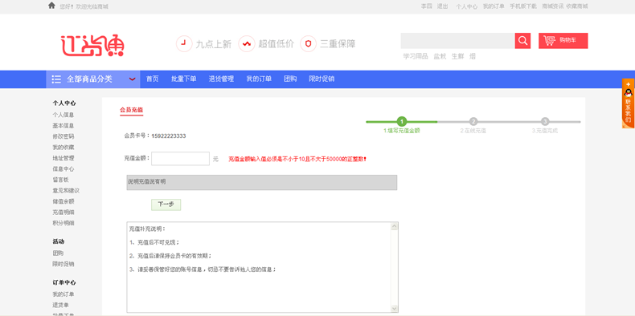Click the step 3 circle 充值完成

pos(545,122)
